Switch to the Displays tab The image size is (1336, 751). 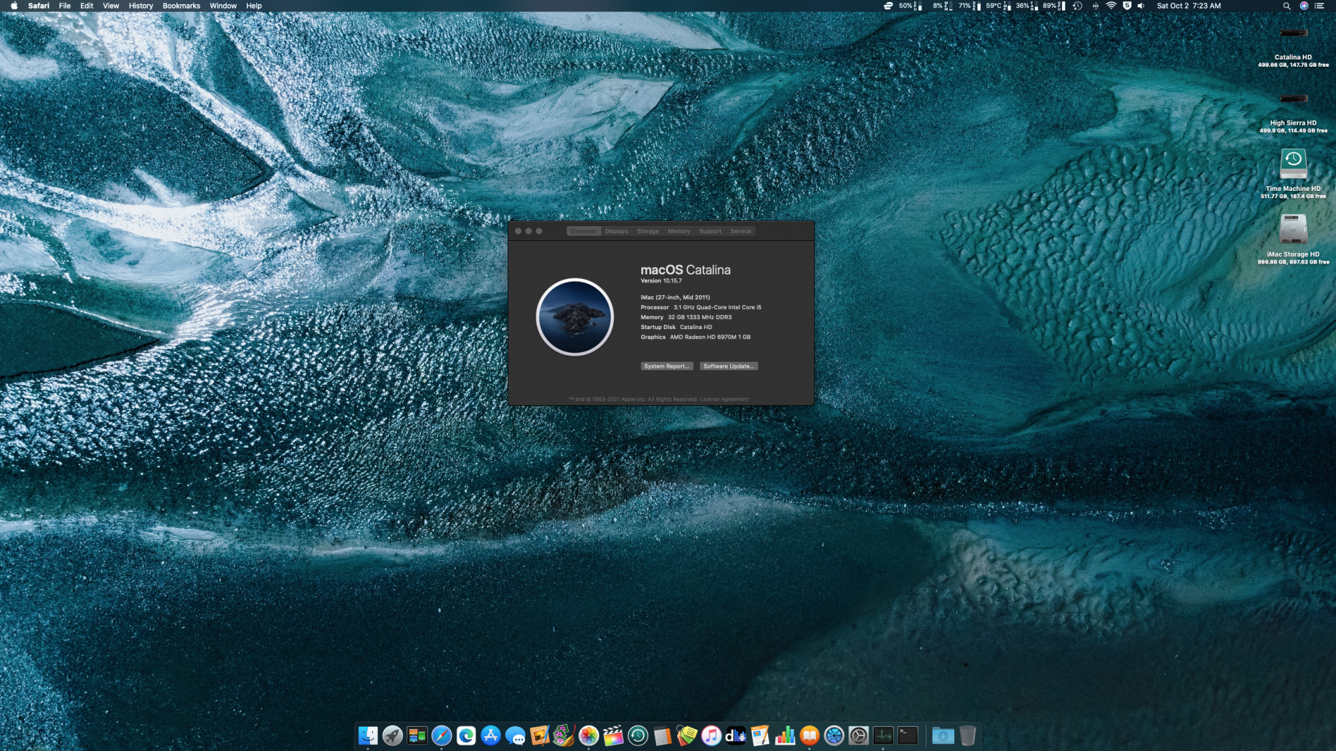click(x=617, y=231)
